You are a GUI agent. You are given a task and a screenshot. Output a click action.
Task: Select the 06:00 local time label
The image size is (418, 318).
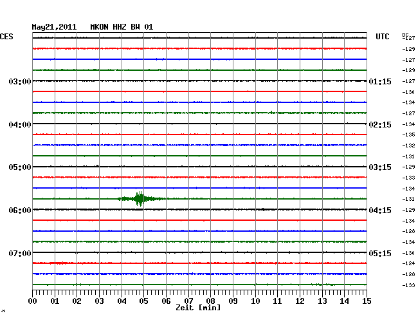coord(20,210)
